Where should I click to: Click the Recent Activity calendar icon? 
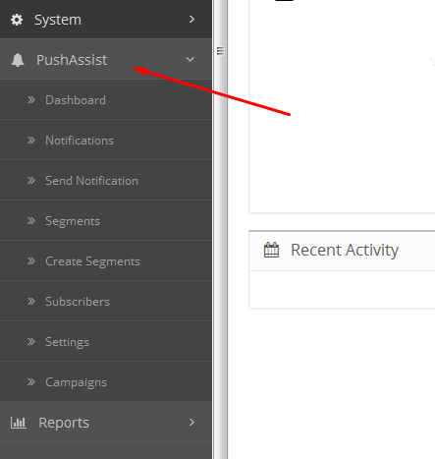point(271,250)
